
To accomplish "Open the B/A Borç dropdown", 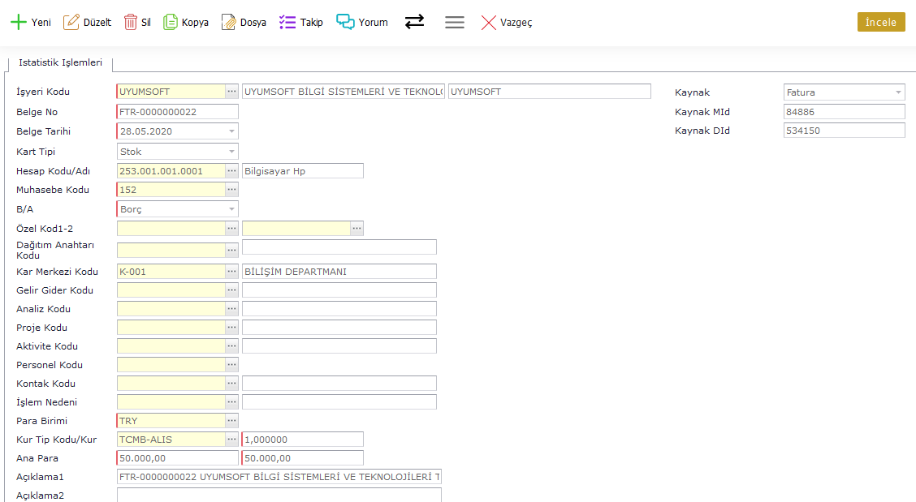I will 231,209.
